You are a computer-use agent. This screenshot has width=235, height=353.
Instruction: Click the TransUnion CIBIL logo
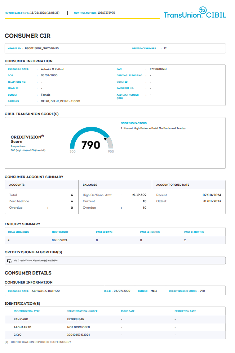[195, 13]
